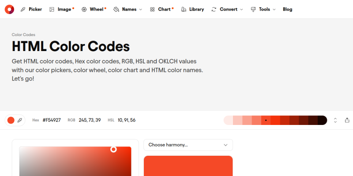Image resolution: width=353 pixels, height=176 pixels.
Task: Click the grid icon beside Chart
Action: (152, 9)
